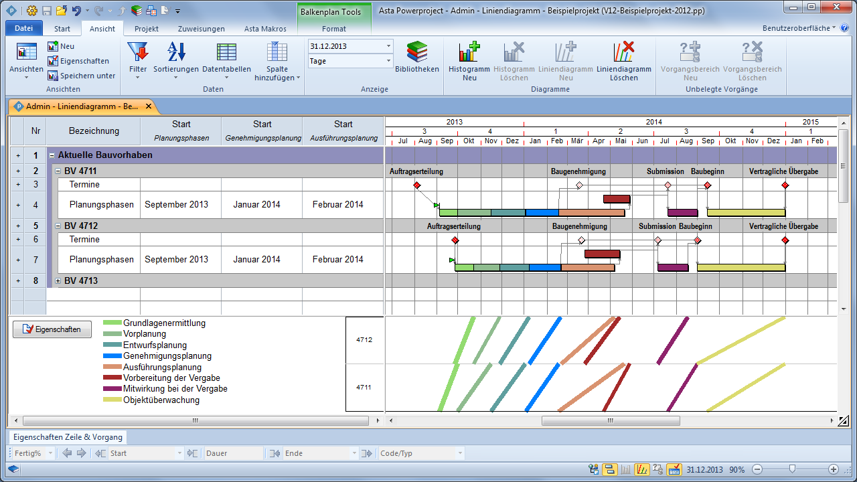The width and height of the screenshot is (857, 482).
Task: Toggle the bar layout icon in status bar
Action: [x=609, y=469]
